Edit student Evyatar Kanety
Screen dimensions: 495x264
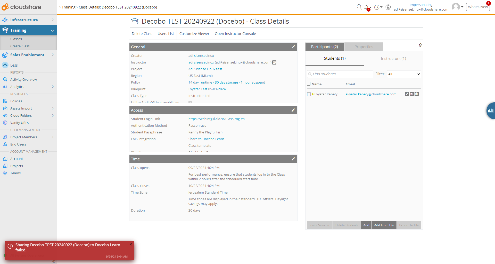coord(407,94)
